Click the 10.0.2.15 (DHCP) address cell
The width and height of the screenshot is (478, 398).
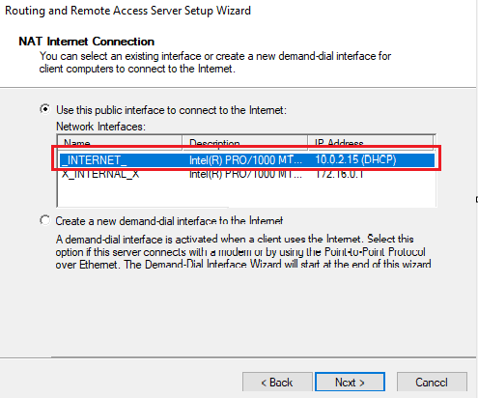[x=355, y=159]
